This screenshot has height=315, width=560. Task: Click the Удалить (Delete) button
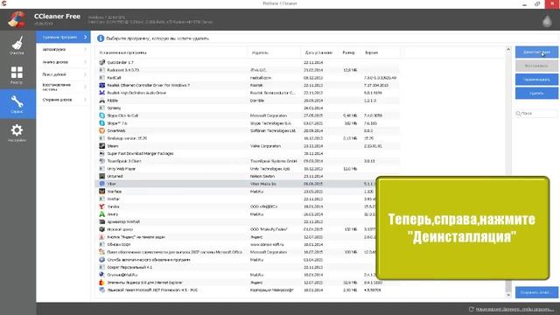(536, 94)
